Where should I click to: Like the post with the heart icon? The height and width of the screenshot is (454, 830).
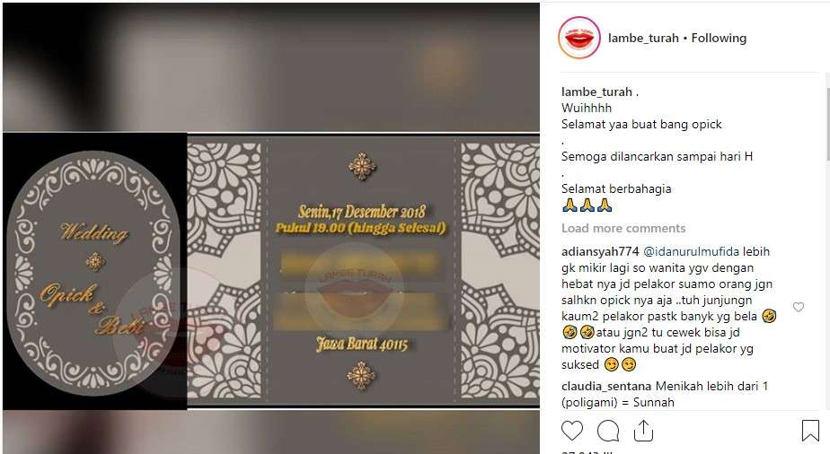click(571, 431)
